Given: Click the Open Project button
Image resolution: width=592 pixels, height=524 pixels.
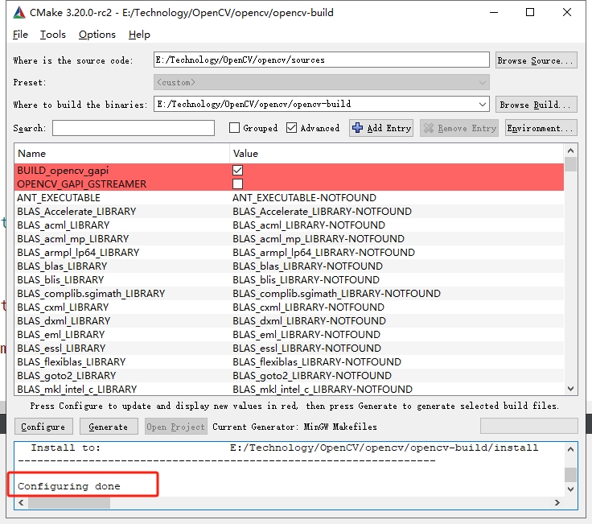Looking at the screenshot, I should (176, 427).
